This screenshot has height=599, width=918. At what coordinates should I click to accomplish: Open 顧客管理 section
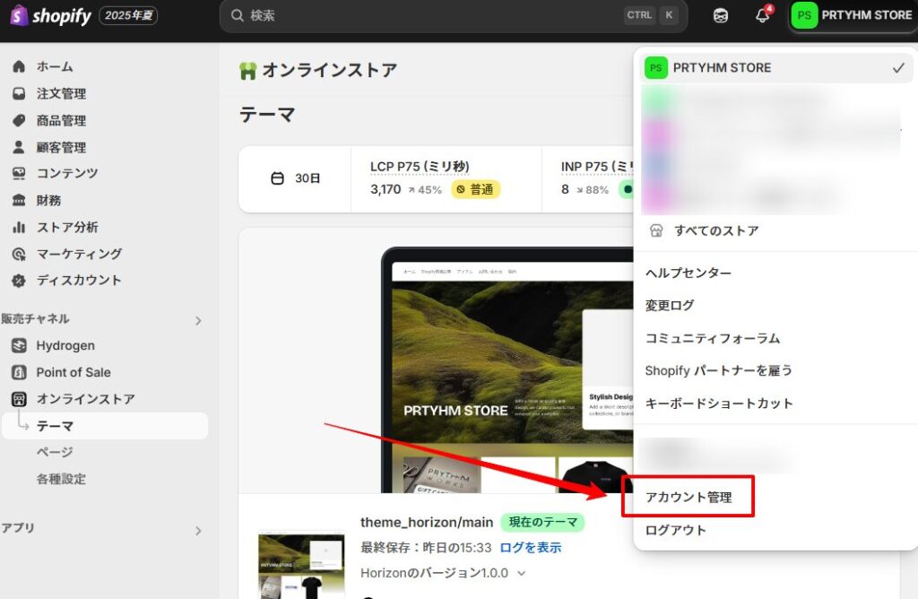61,148
